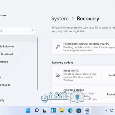Click the sidebar vertical scrollbar
Image resolution: width=115 pixels, height=115 pixels.
coord(37,64)
